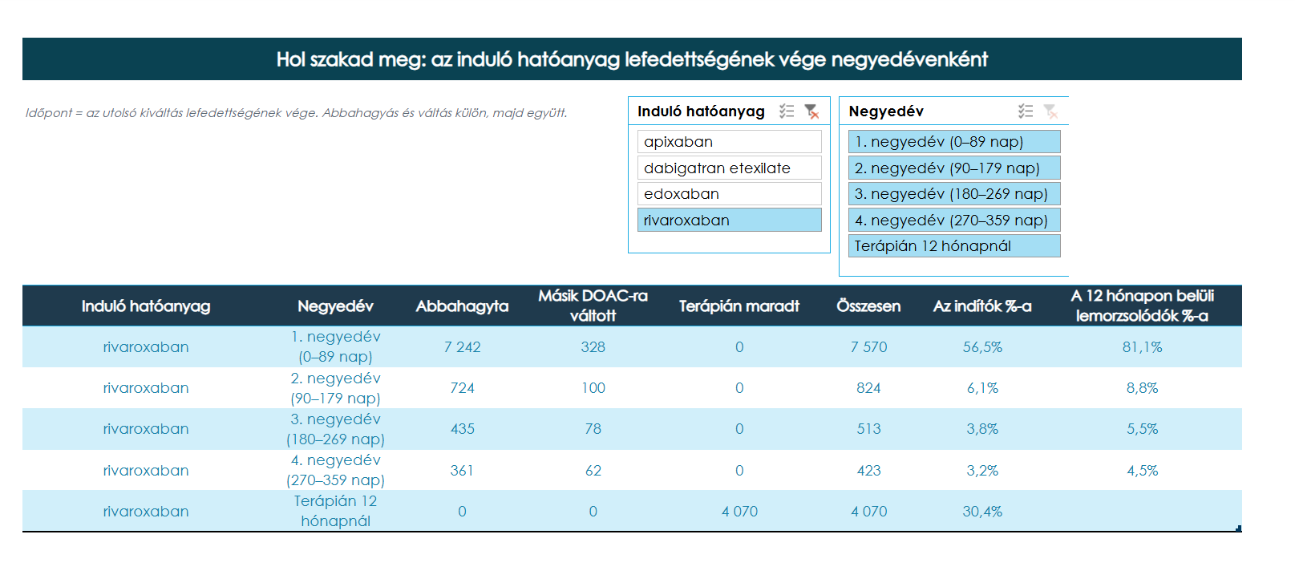
Task: Select cell with value 435
Action: click(462, 429)
